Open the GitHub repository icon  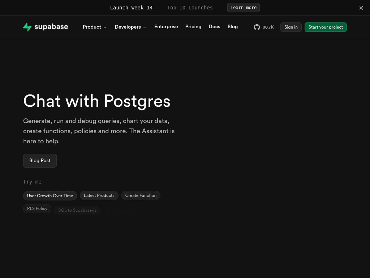click(257, 27)
